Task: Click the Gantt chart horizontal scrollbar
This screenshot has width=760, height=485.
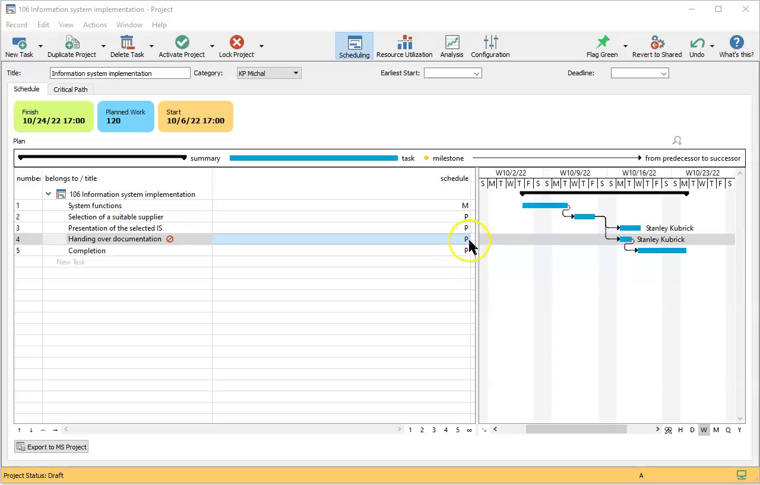Action: pos(575,430)
